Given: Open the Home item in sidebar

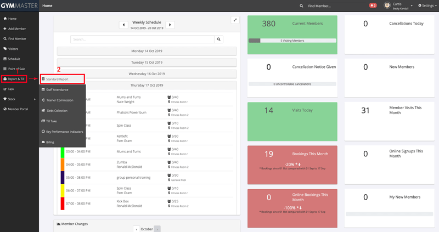Looking at the screenshot, I should click(12, 19).
